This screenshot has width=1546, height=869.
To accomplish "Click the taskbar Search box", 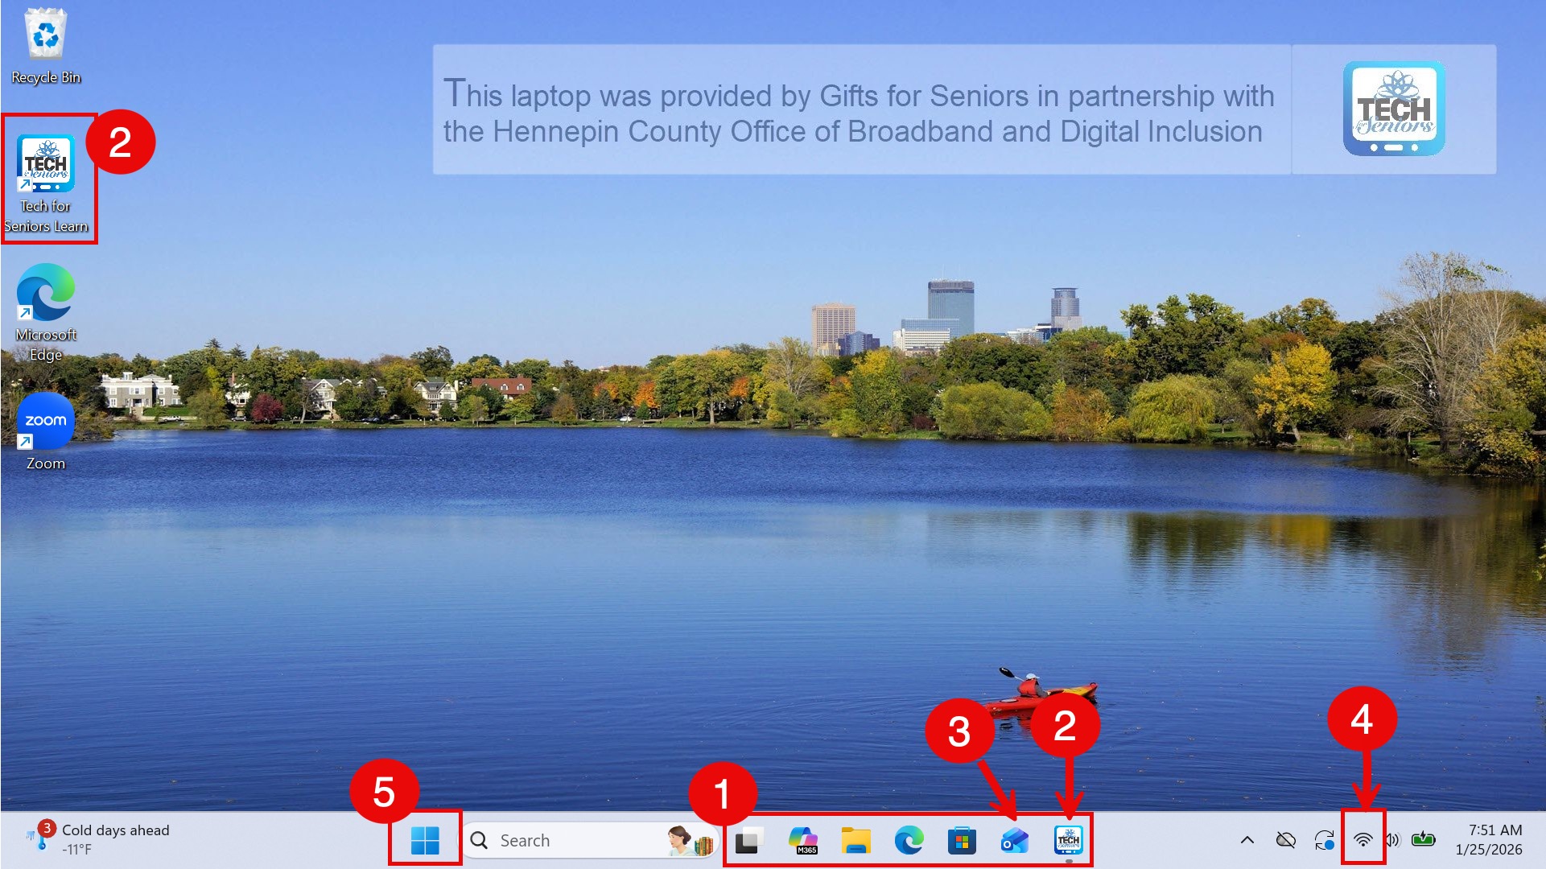I will tap(563, 841).
